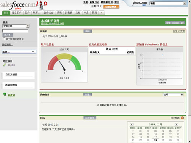
Task: Switch to the 主页 home tab
Action: click(x=6, y=13)
